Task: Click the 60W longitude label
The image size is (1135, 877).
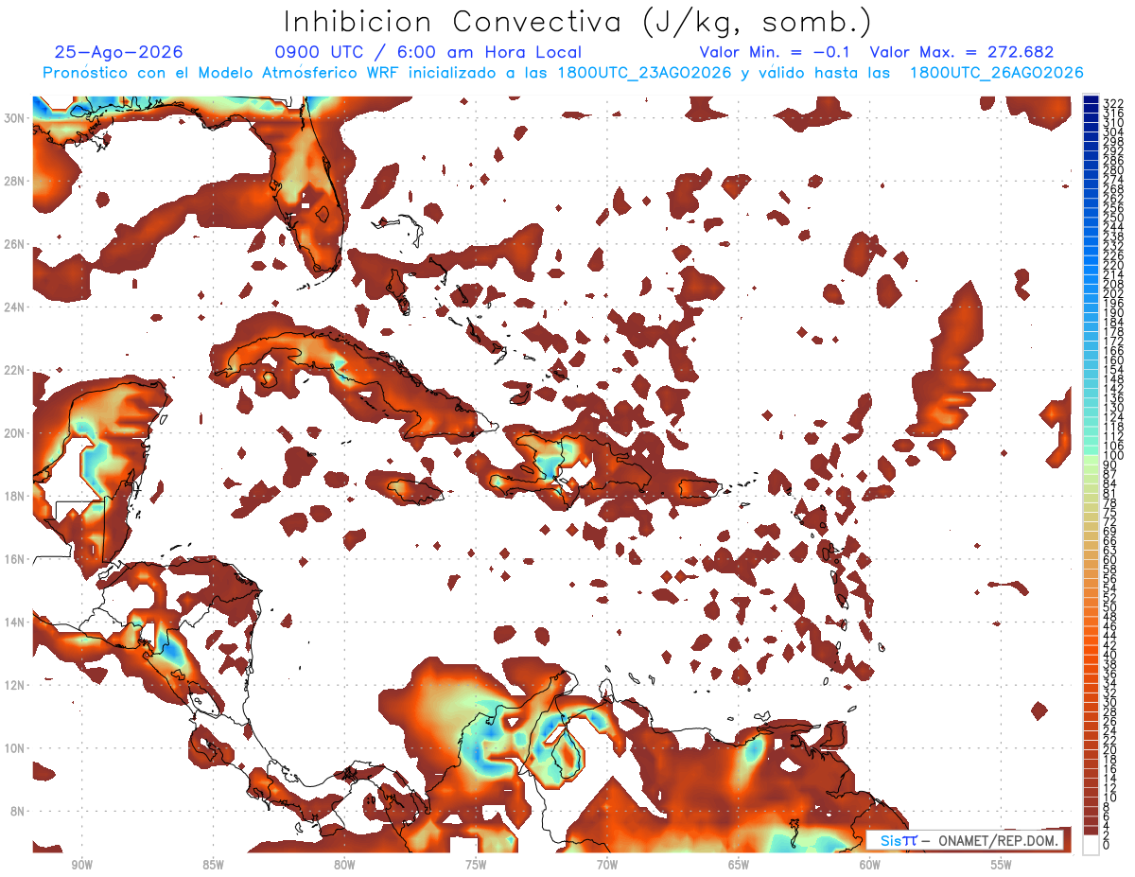Action: (x=870, y=865)
